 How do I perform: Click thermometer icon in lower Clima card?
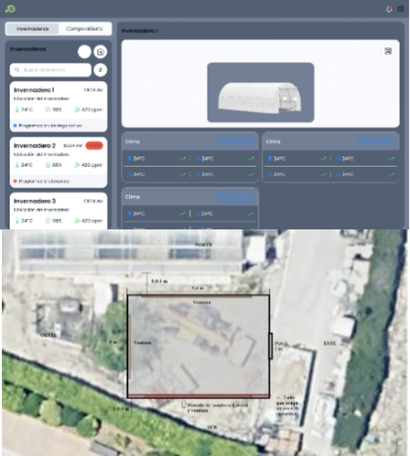pyautogui.click(x=129, y=214)
